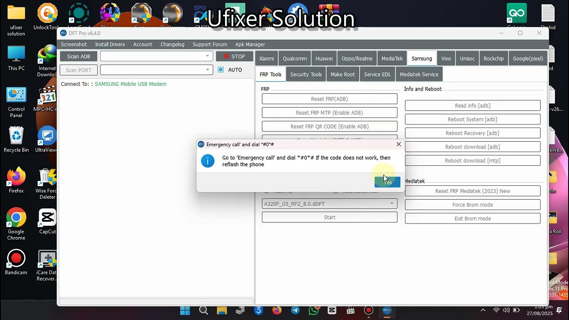The image size is (569, 320).
Task: Open WhatsApp from the taskbar
Action: pos(313,310)
